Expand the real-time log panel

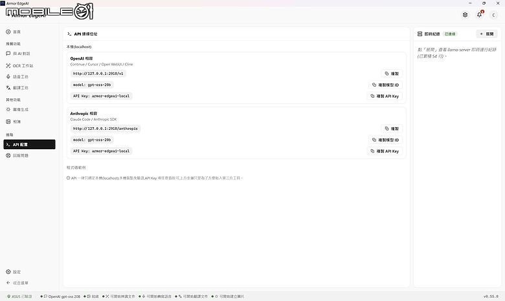(x=487, y=34)
